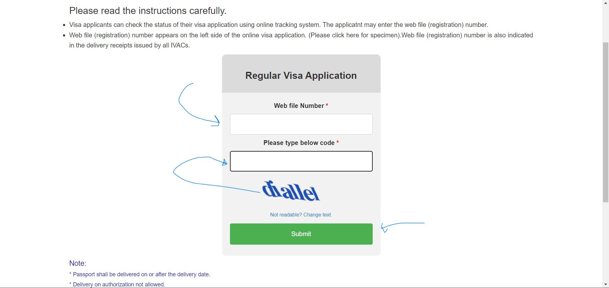This screenshot has height=288, width=609.
Task: Click 'Please read the instructions carefully' heading
Action: tap(148, 11)
